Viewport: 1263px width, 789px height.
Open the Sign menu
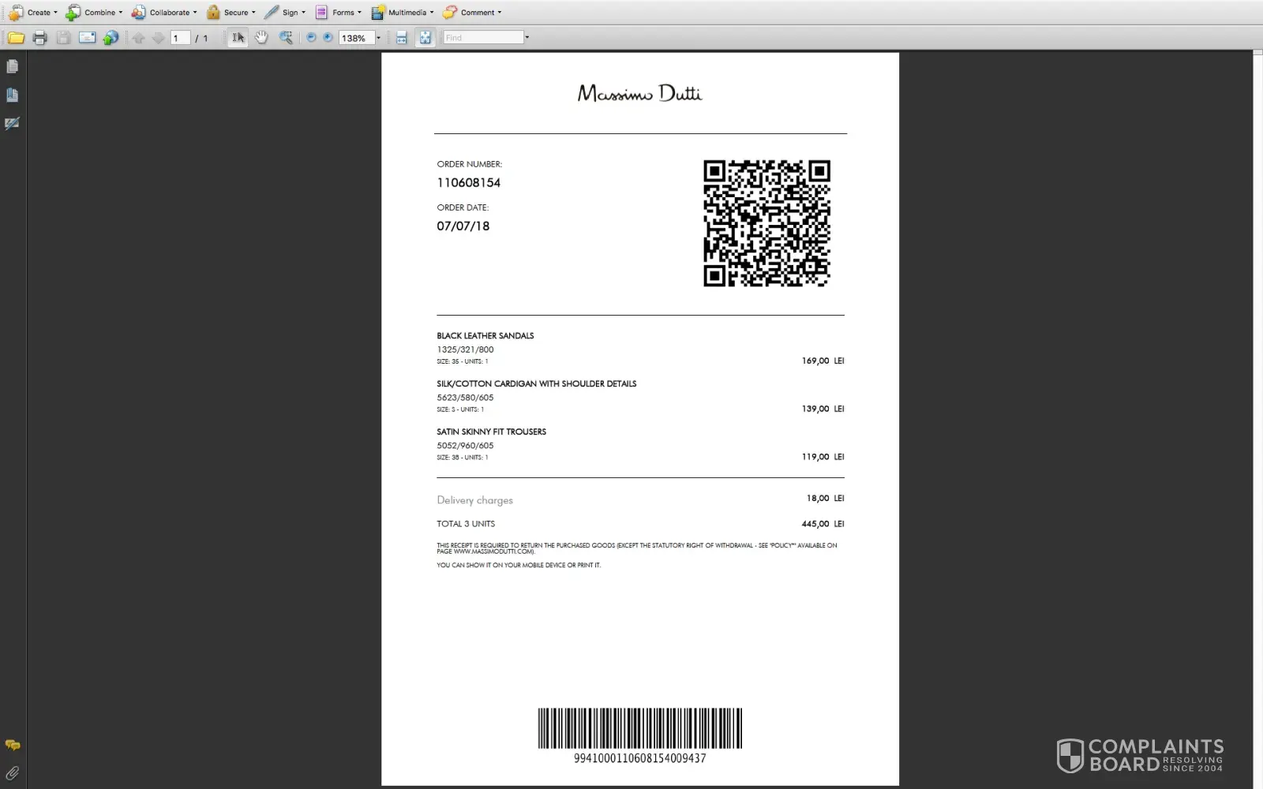tap(284, 13)
